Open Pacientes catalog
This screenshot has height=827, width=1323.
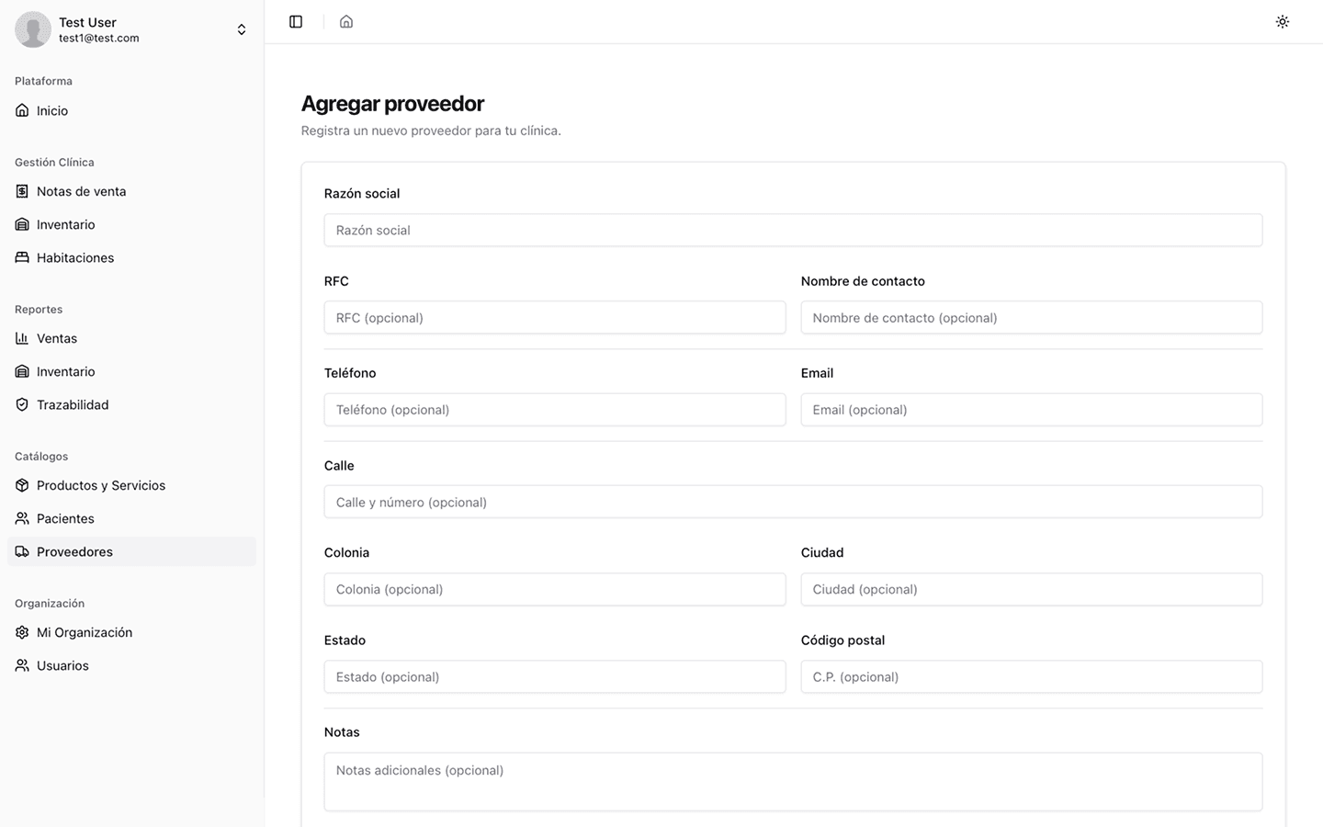click(65, 518)
